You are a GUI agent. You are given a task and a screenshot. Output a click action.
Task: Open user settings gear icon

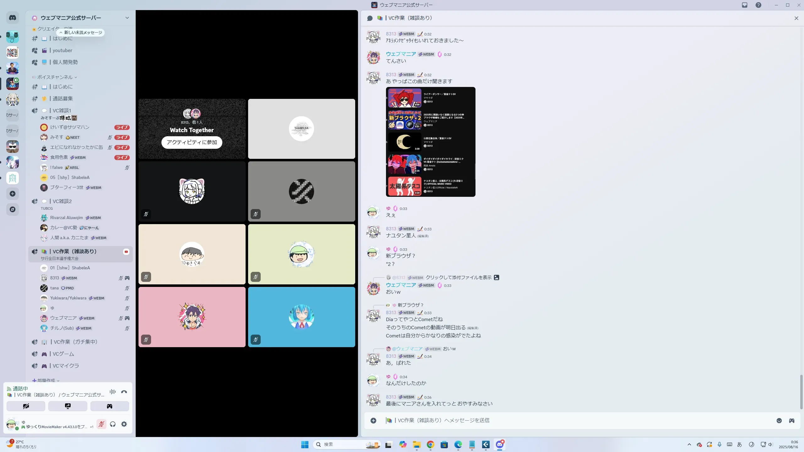(124, 424)
